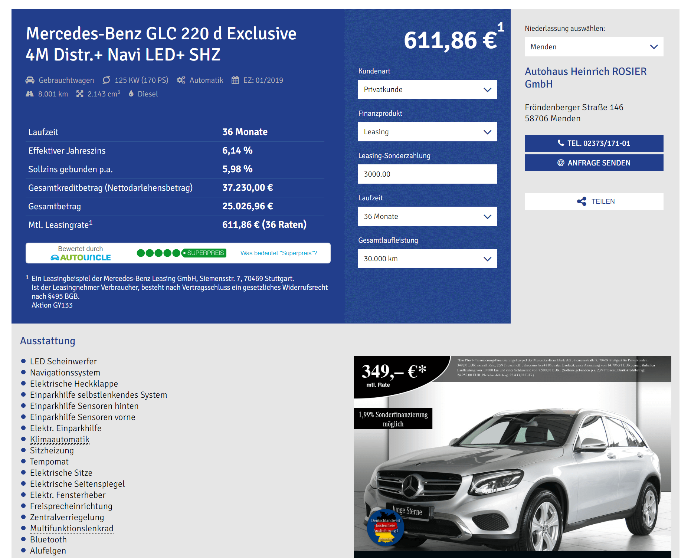
Task: Click the Bluetooth list item
Action: tap(48, 539)
